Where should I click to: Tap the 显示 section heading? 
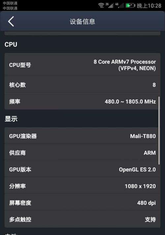pos(11,119)
